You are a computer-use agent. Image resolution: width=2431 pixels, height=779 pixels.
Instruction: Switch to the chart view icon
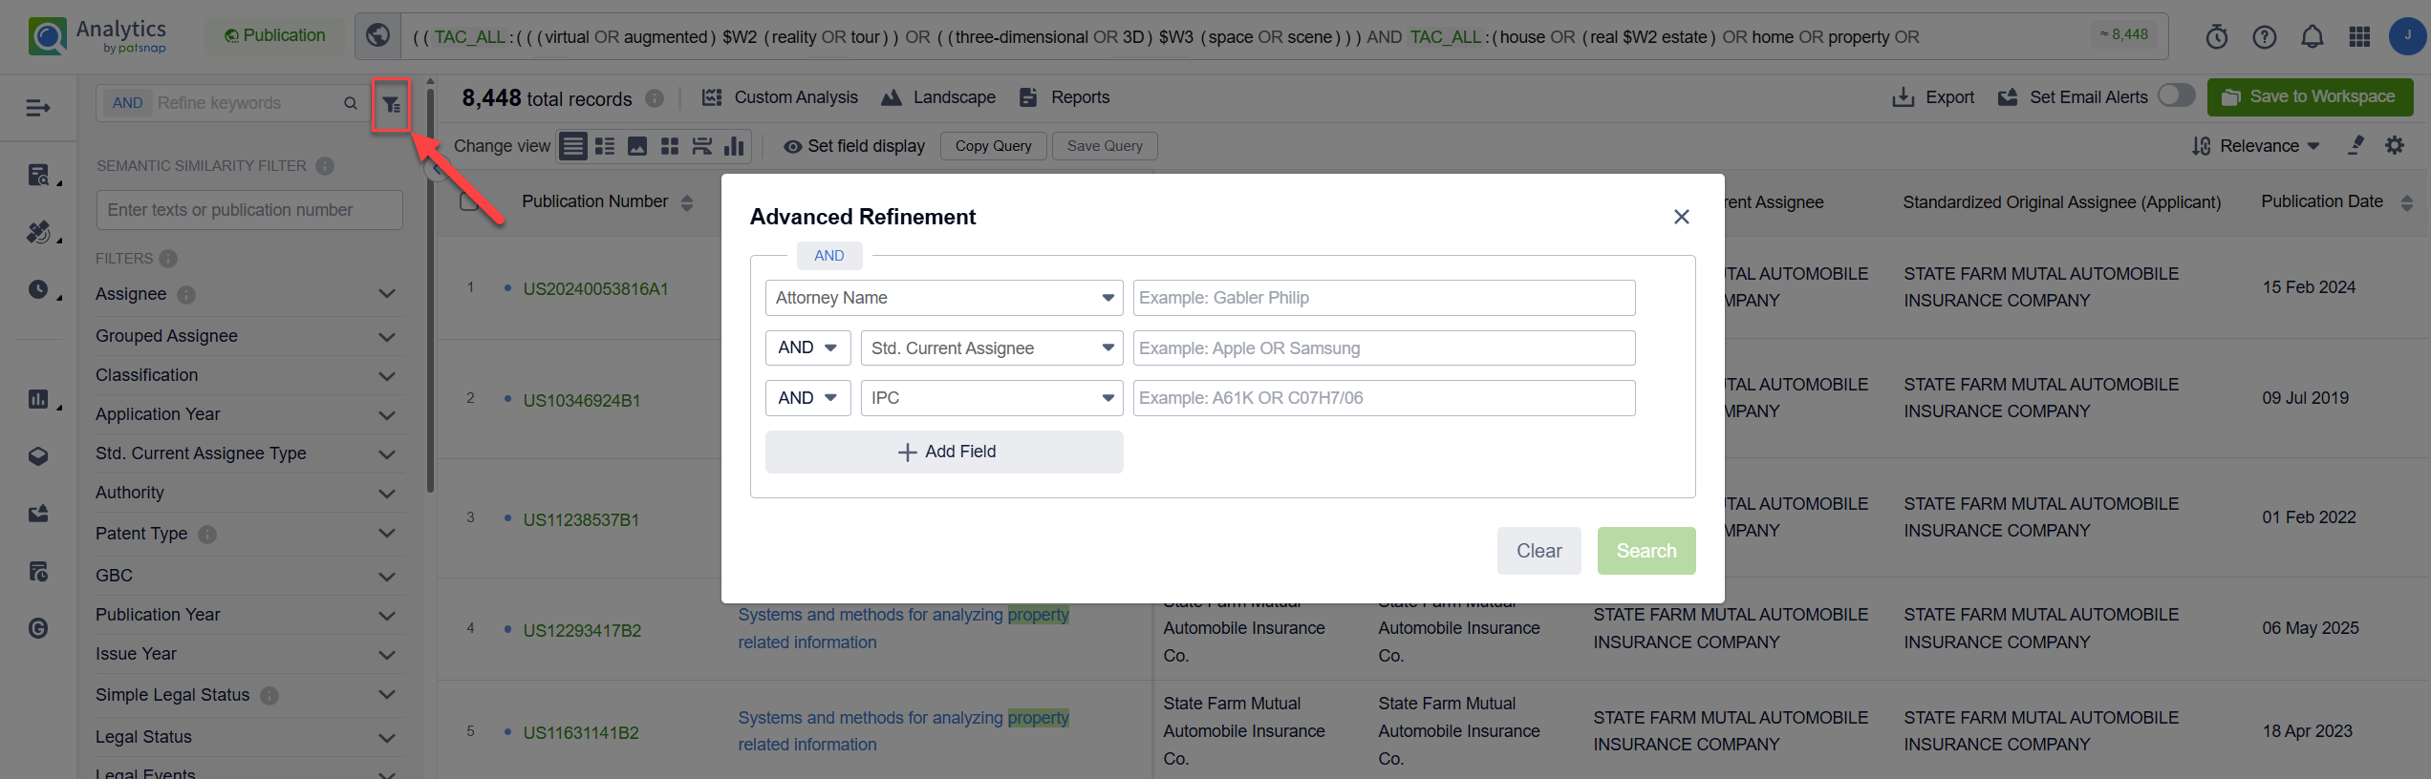click(734, 146)
